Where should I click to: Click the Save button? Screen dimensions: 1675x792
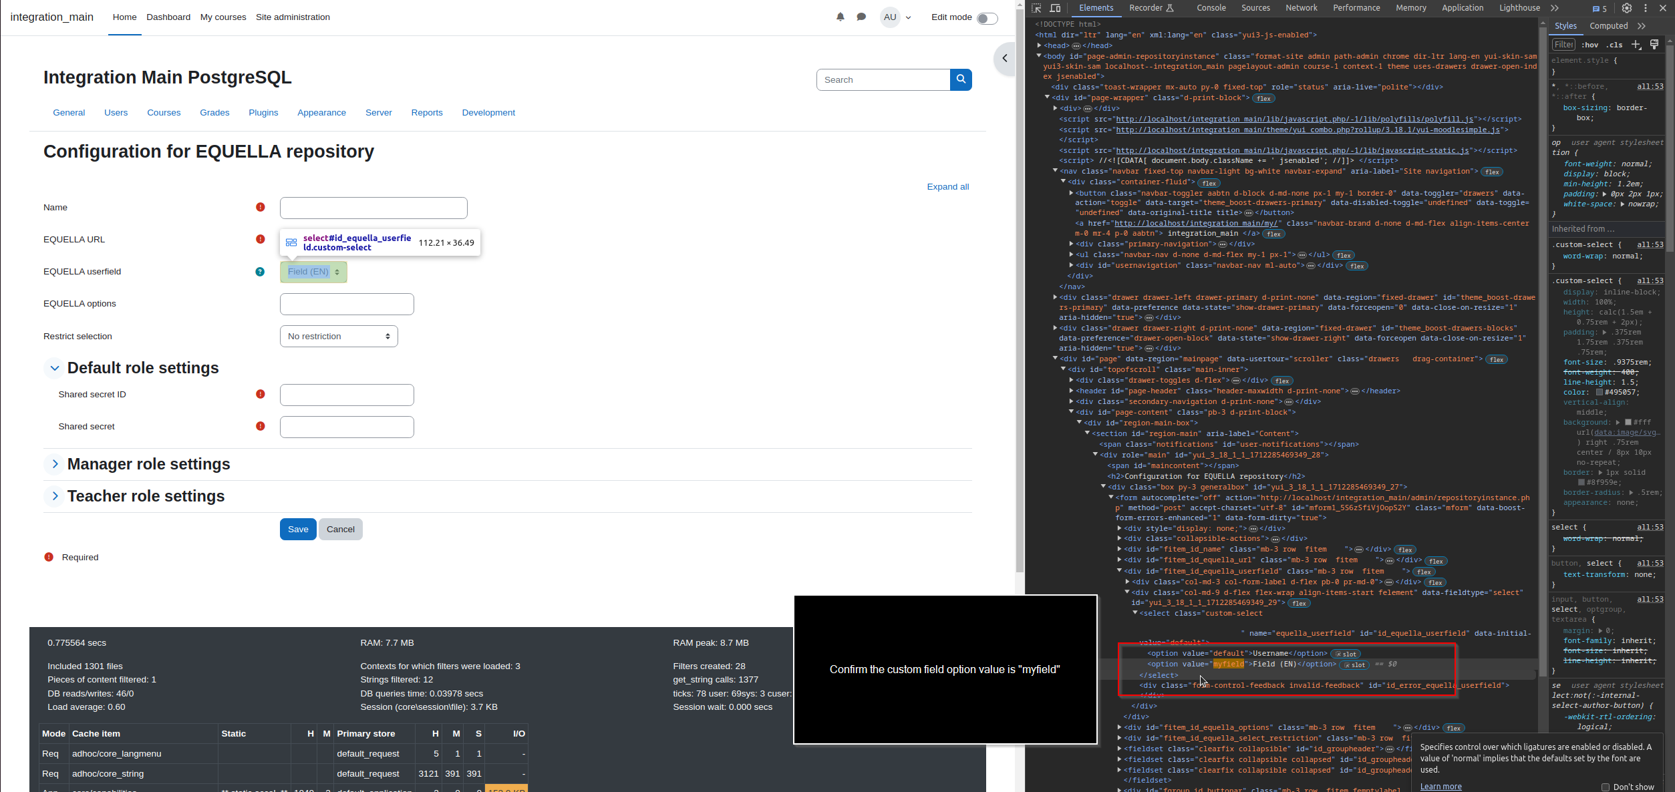(x=298, y=530)
